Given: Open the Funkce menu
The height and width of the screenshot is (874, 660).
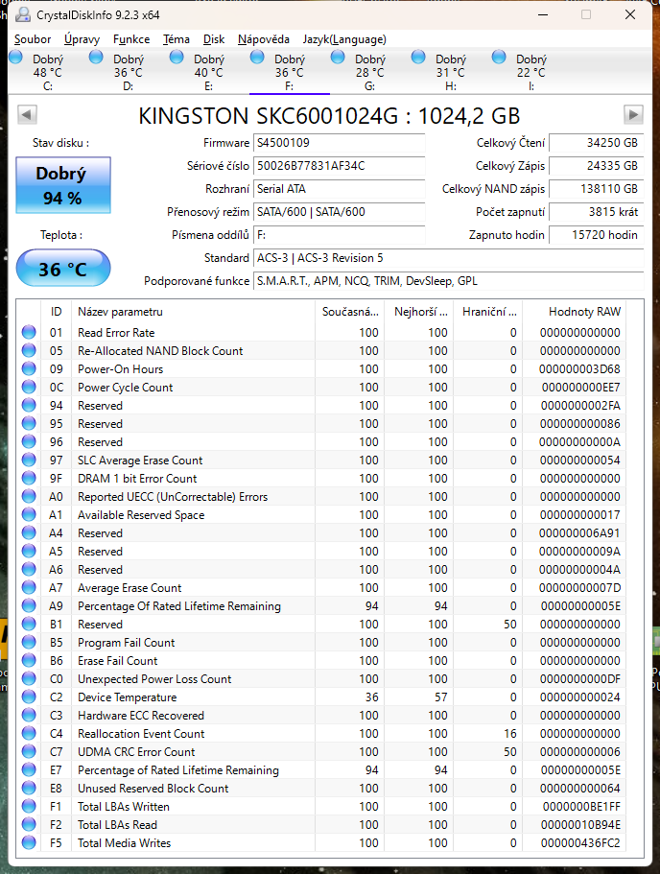Looking at the screenshot, I should point(131,39).
